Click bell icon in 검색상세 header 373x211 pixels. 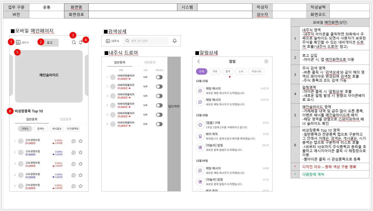click(x=175, y=41)
